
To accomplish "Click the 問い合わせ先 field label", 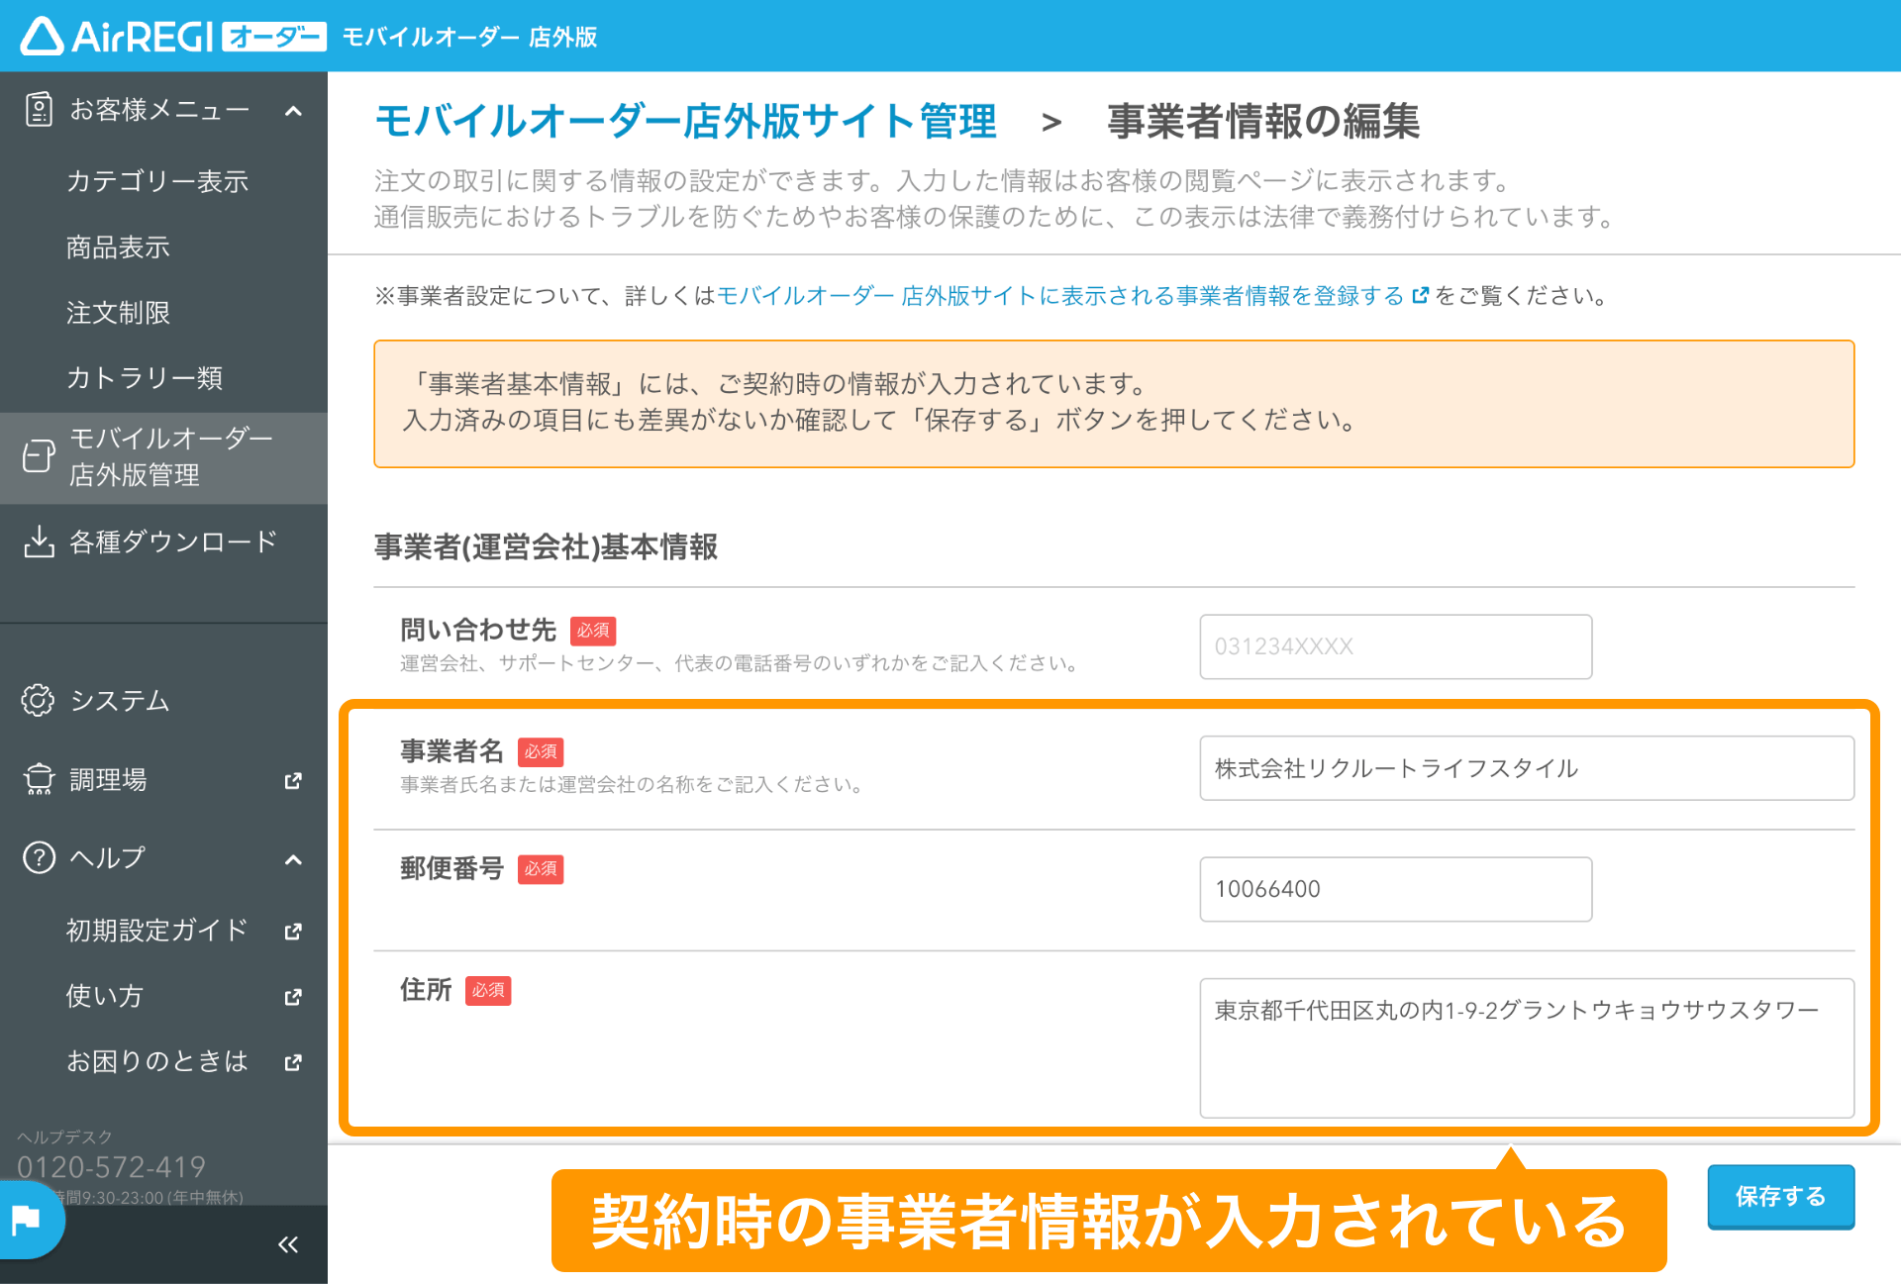I will tap(478, 630).
